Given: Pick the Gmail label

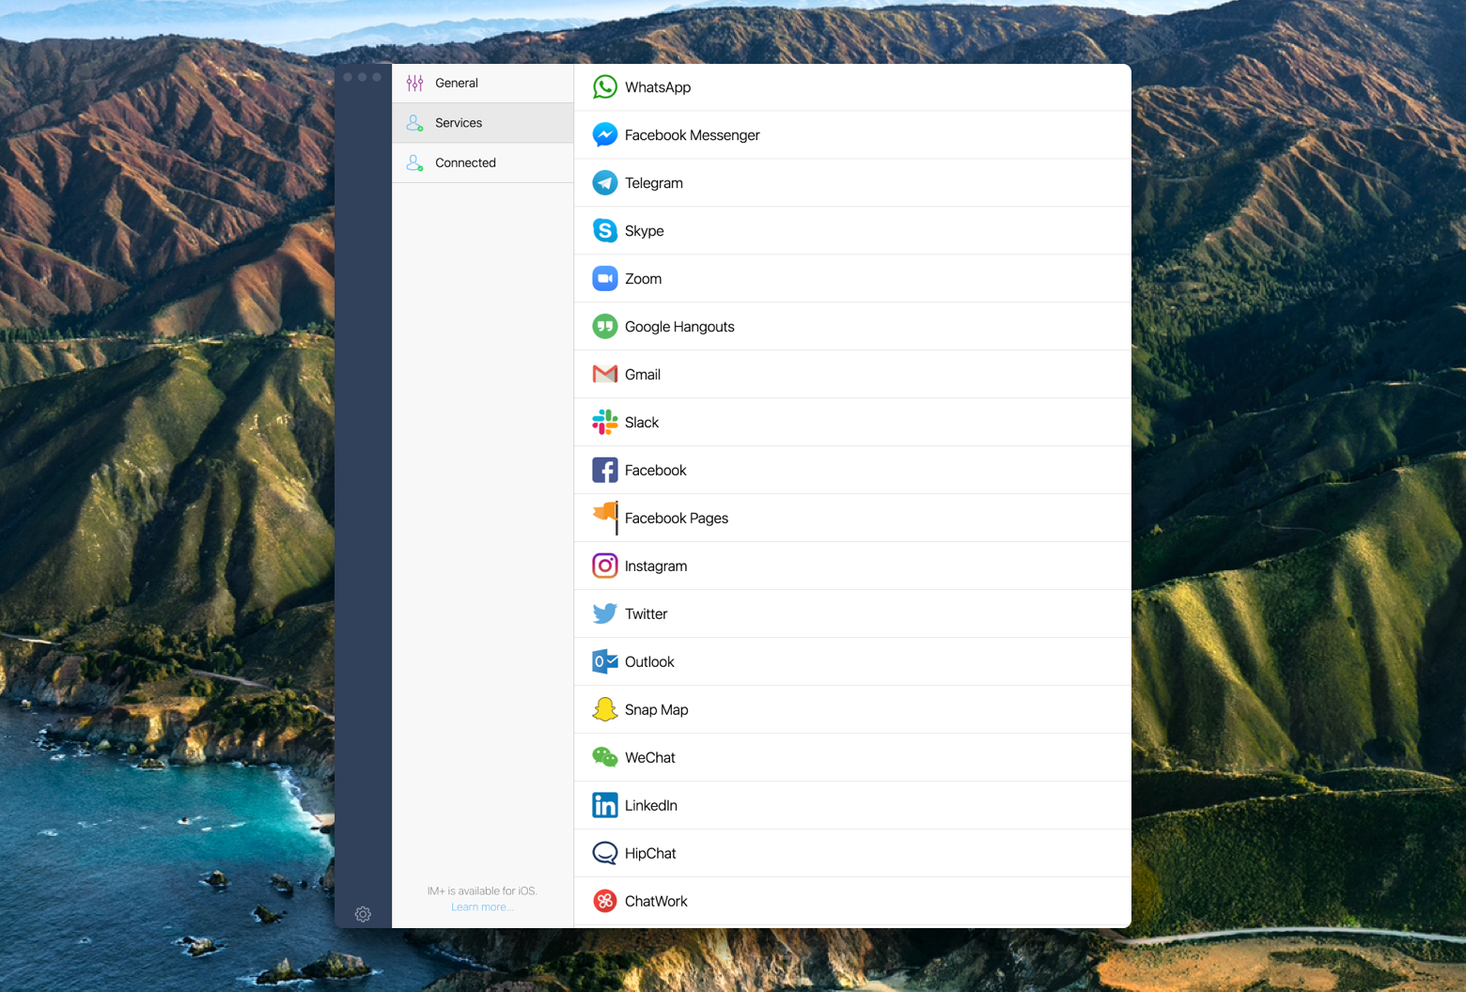Looking at the screenshot, I should click(x=643, y=375).
